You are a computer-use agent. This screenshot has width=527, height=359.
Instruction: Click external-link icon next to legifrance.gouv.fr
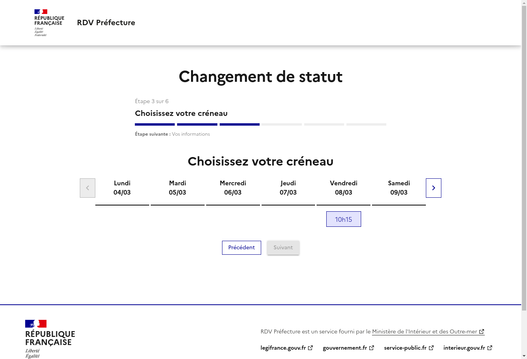coord(310,348)
